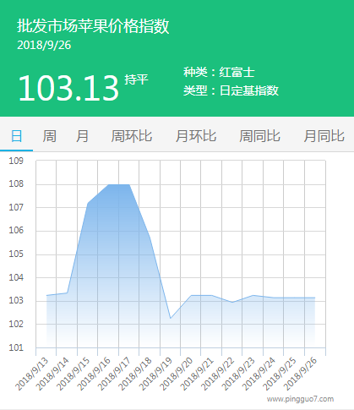Viewport: 354px width, 410px height.
Task: Click the y-axis label 101
Action: pyautogui.click(x=16, y=347)
